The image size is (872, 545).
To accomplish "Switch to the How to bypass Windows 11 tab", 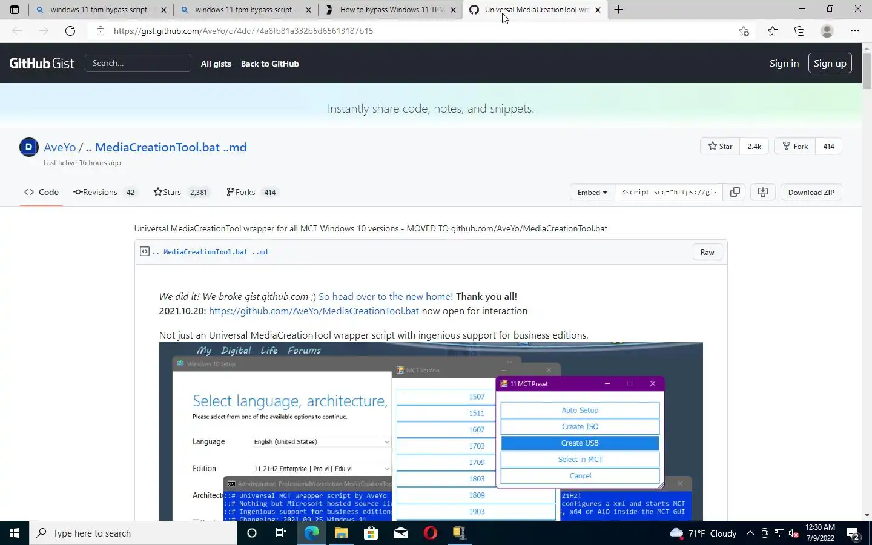I will (x=391, y=10).
